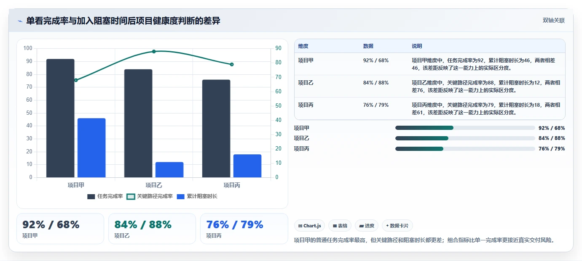Click the 76% / 79% value beside progress bar
582x261 pixels.
tap(552, 149)
